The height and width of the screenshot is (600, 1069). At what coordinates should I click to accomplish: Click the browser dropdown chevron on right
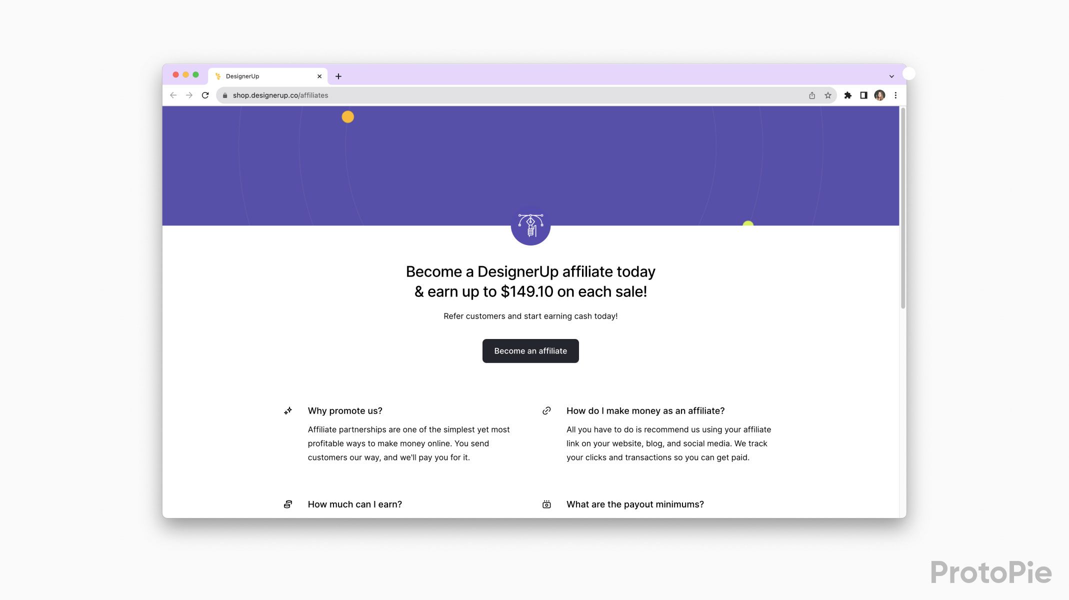[891, 75]
